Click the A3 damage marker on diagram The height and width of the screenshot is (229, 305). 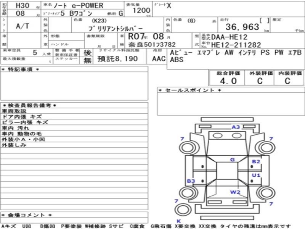236,127
